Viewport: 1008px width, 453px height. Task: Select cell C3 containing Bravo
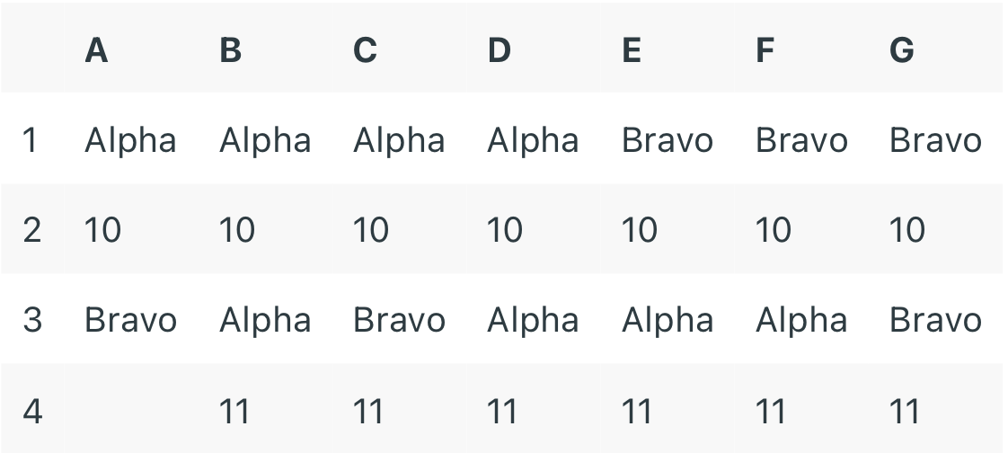(399, 320)
